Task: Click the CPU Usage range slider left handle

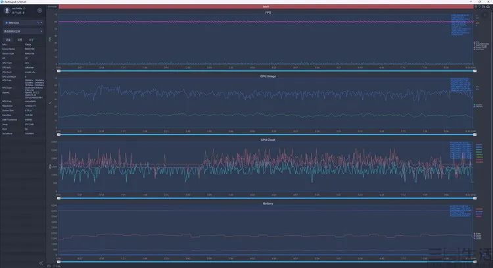Action: (59, 134)
